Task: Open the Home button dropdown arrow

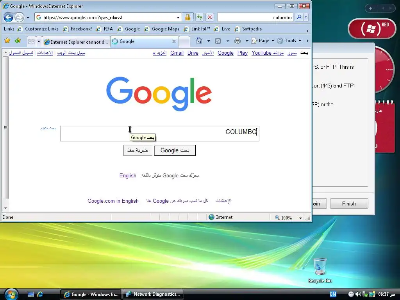Action: [x=209, y=41]
